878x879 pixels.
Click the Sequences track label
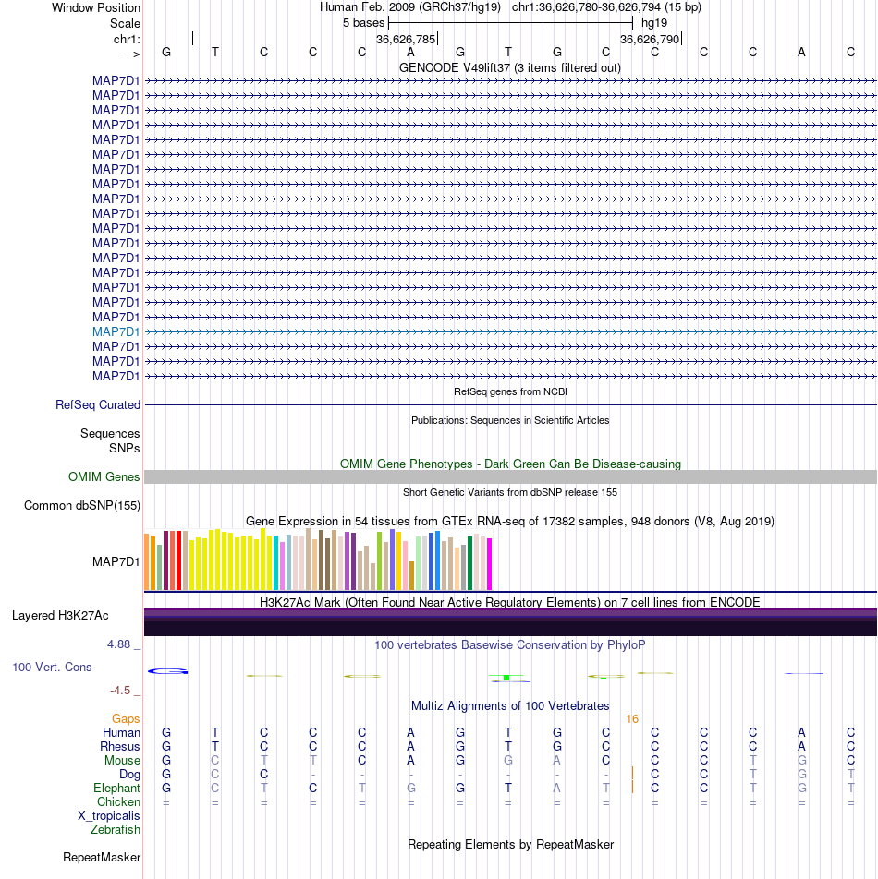[x=110, y=433]
